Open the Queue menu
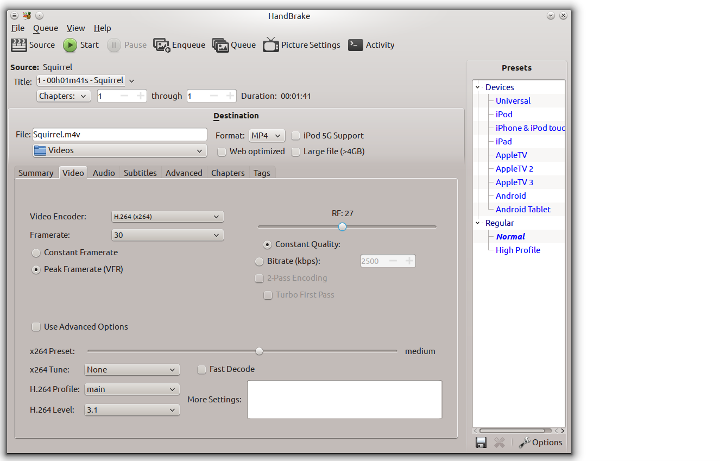The height and width of the screenshot is (461, 720). [46, 28]
